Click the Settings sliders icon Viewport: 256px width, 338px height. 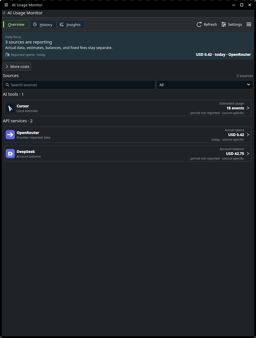pos(224,24)
